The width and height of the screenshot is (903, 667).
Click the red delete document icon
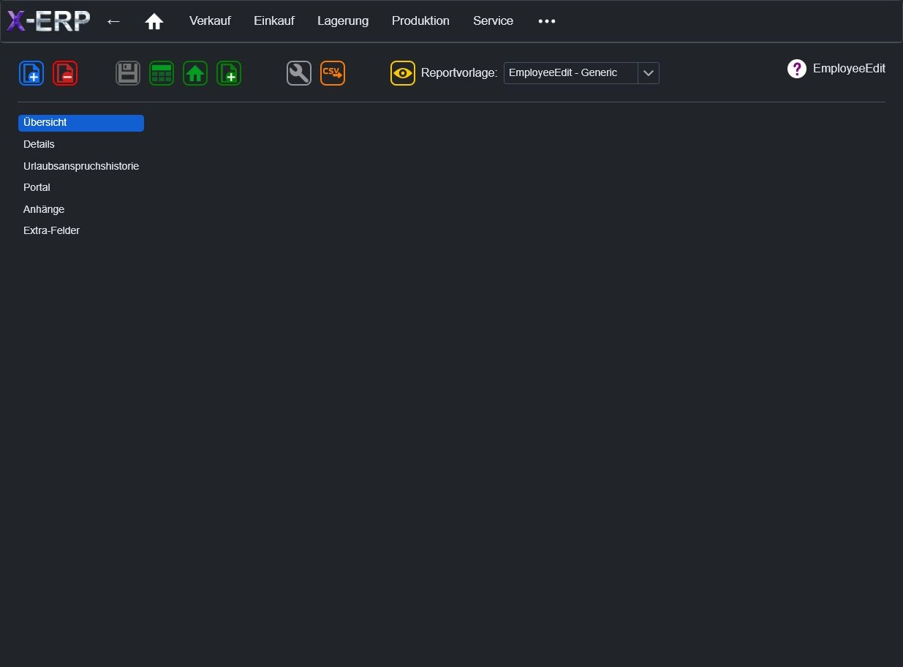[65, 73]
